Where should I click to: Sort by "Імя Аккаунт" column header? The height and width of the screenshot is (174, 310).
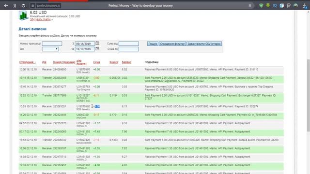(x=81, y=62)
